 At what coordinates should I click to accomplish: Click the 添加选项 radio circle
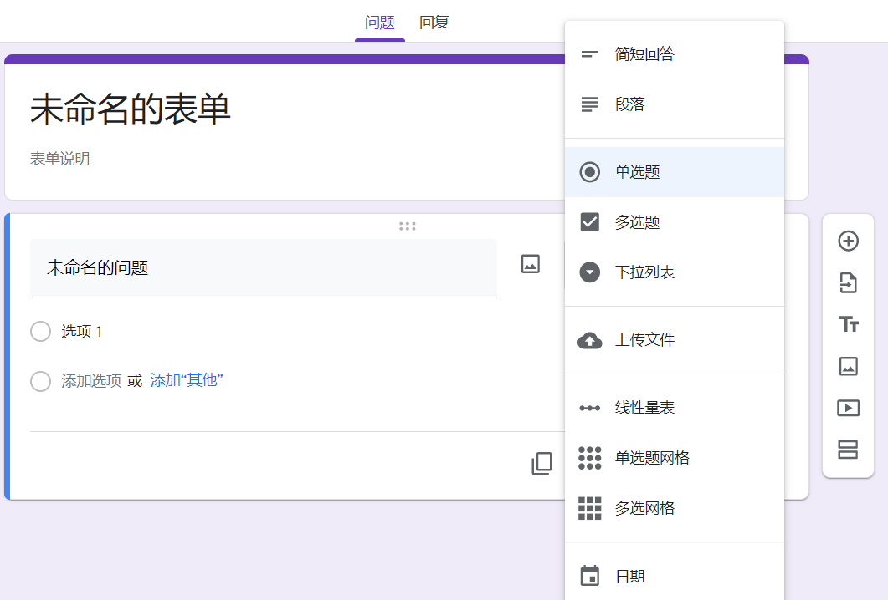pyautogui.click(x=40, y=380)
